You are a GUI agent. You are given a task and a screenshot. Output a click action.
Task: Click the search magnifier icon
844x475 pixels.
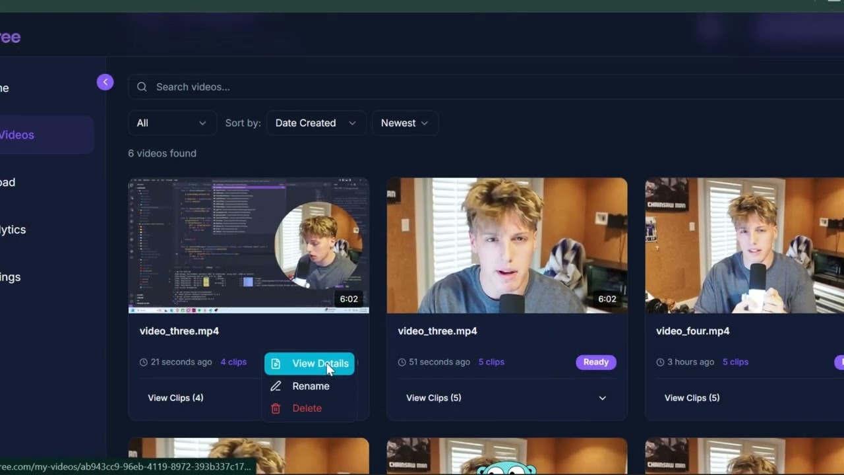[x=142, y=86]
